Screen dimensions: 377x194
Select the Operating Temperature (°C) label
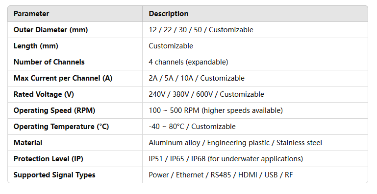tap(61, 127)
